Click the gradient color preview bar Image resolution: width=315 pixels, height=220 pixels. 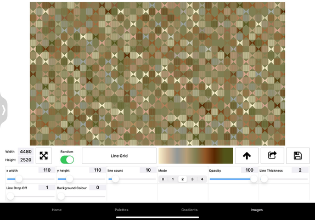196,156
